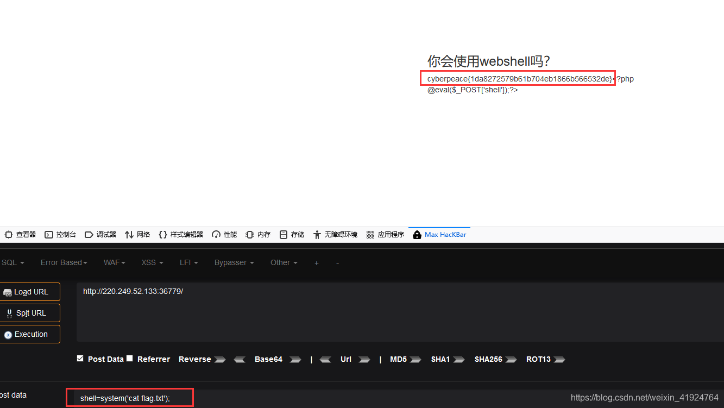Click the Execution button

(30, 334)
